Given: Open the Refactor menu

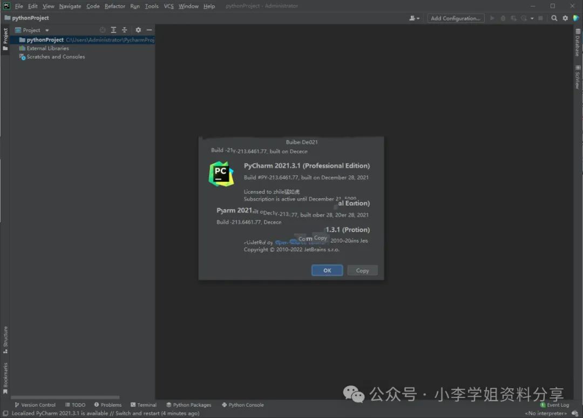Looking at the screenshot, I should coord(115,6).
